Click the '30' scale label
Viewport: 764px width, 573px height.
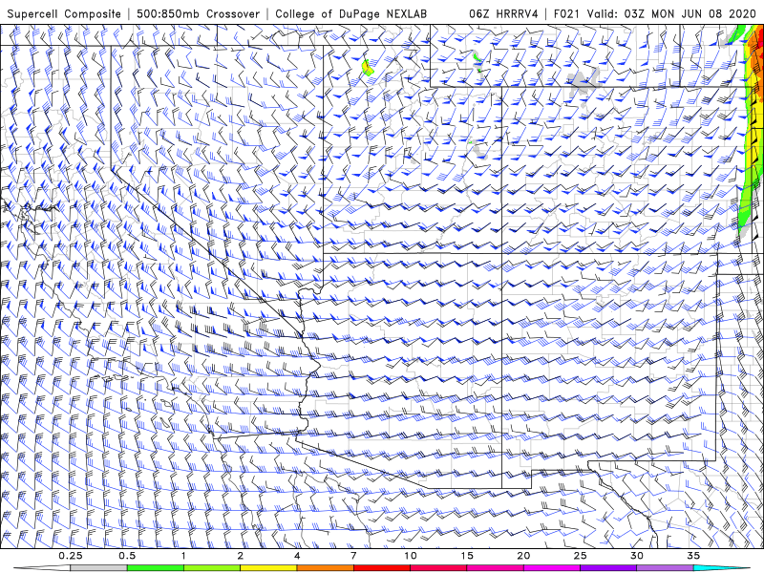637,556
